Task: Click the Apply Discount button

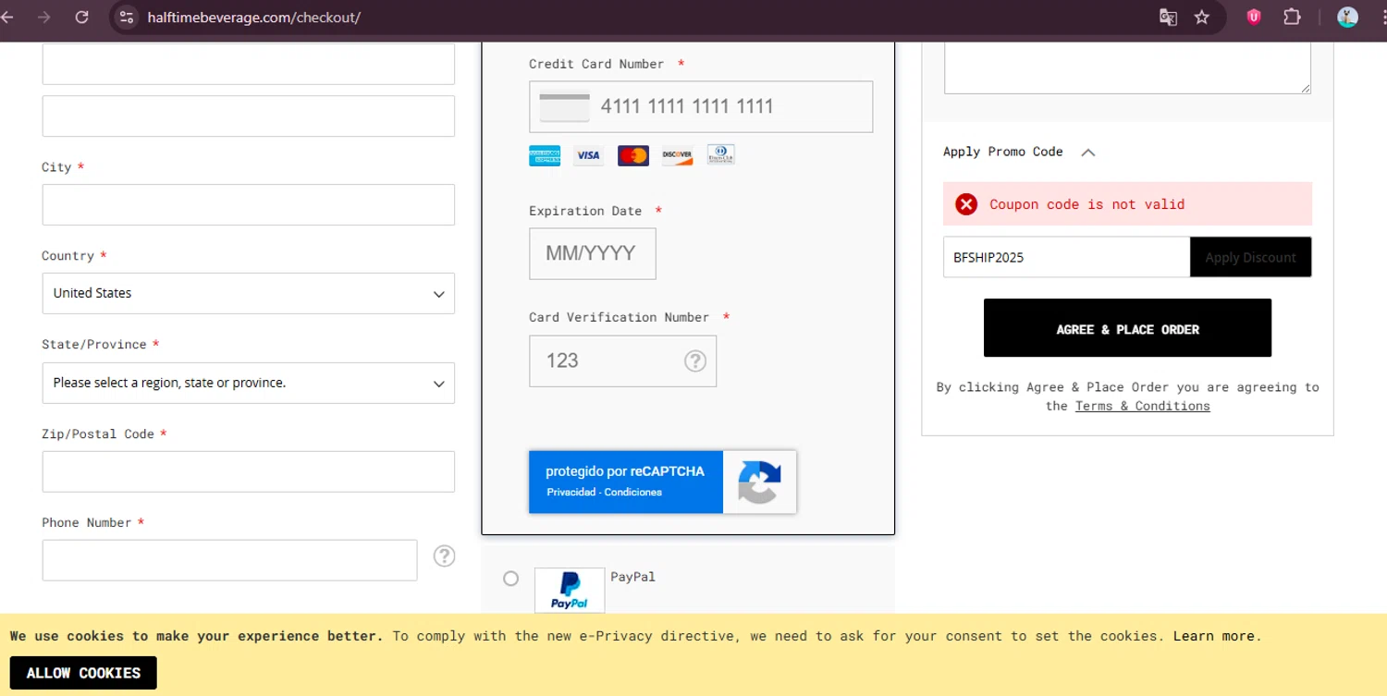Action: [x=1250, y=257]
